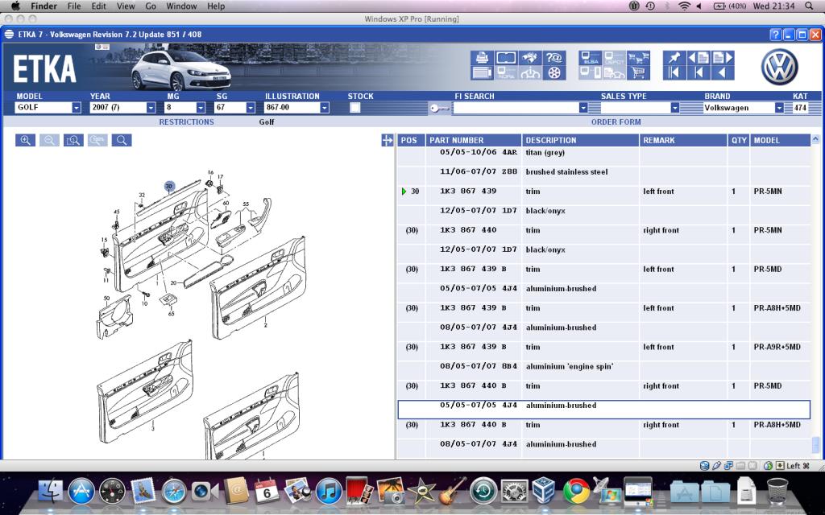Click the zoom-in magnifier above illustration
This screenshot has width=825, height=515.
pos(25,140)
